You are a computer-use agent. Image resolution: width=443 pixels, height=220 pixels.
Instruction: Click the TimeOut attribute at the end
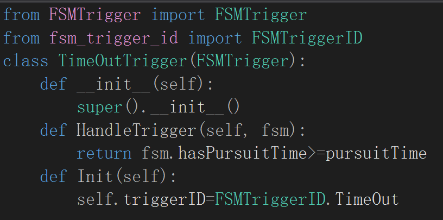(x=366, y=200)
